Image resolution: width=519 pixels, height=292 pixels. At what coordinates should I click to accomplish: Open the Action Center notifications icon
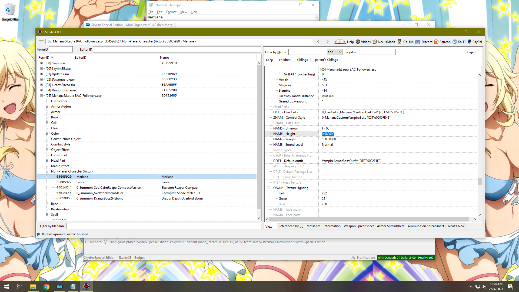510,287
